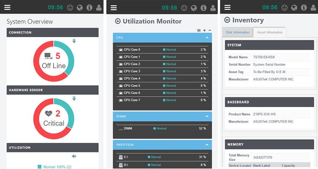Screen dimensions: 318x169
Task: Select CPU Core 7 row
Action: tap(163, 100)
